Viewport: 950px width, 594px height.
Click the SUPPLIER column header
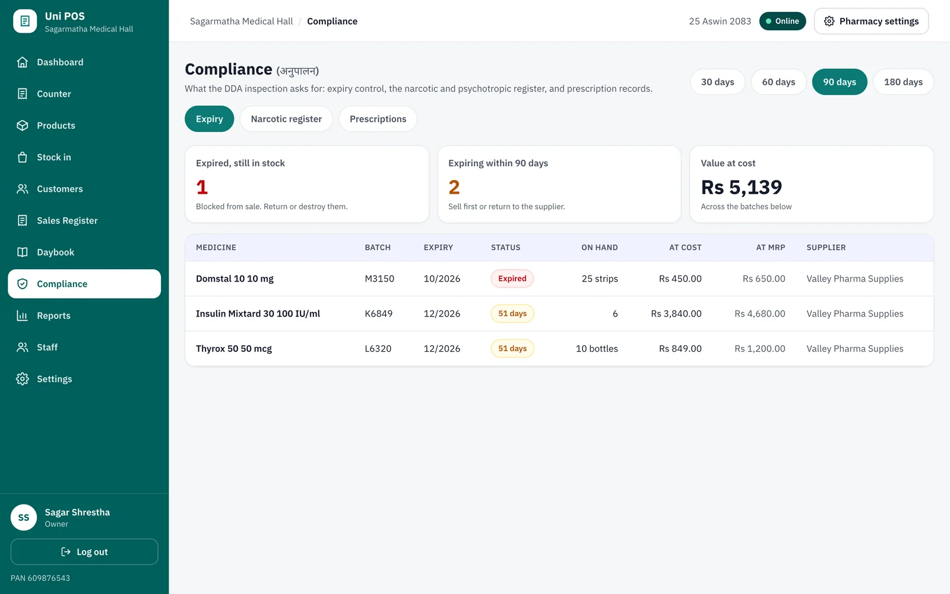826,248
